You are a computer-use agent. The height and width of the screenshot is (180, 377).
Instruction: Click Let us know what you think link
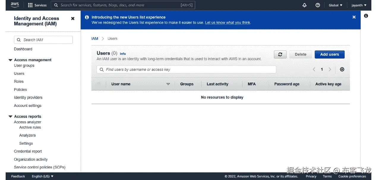228,23
